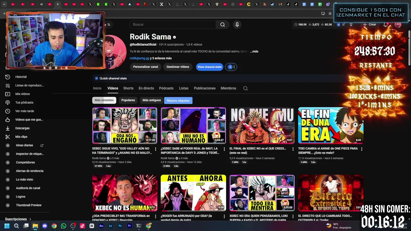Image resolution: width=411 pixels, height=231 pixels.
Task: Open Mis clips scissors entry
Action: (21, 137)
